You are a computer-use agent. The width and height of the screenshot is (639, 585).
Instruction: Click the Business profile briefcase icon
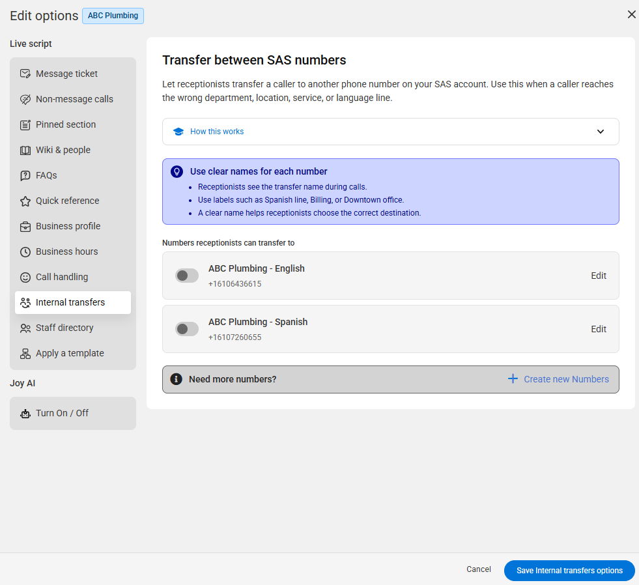click(25, 227)
